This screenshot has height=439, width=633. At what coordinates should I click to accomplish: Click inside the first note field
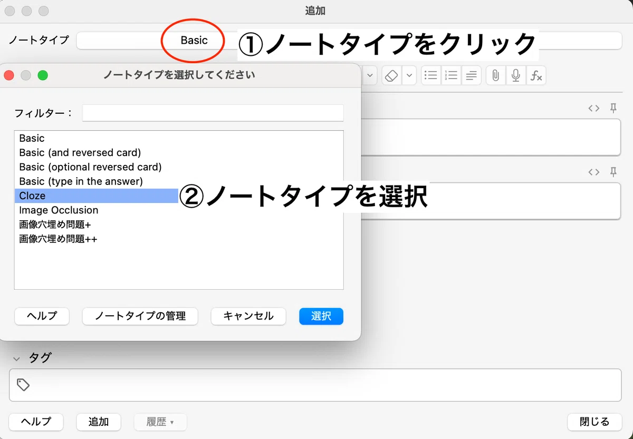491,137
